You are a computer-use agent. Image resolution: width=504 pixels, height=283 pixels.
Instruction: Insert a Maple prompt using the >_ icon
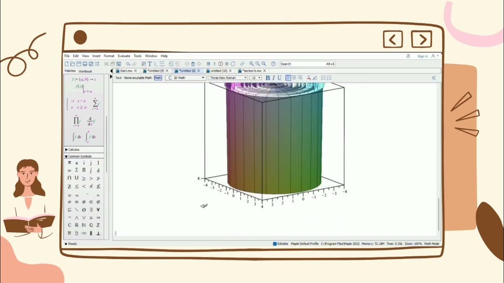(x=156, y=64)
